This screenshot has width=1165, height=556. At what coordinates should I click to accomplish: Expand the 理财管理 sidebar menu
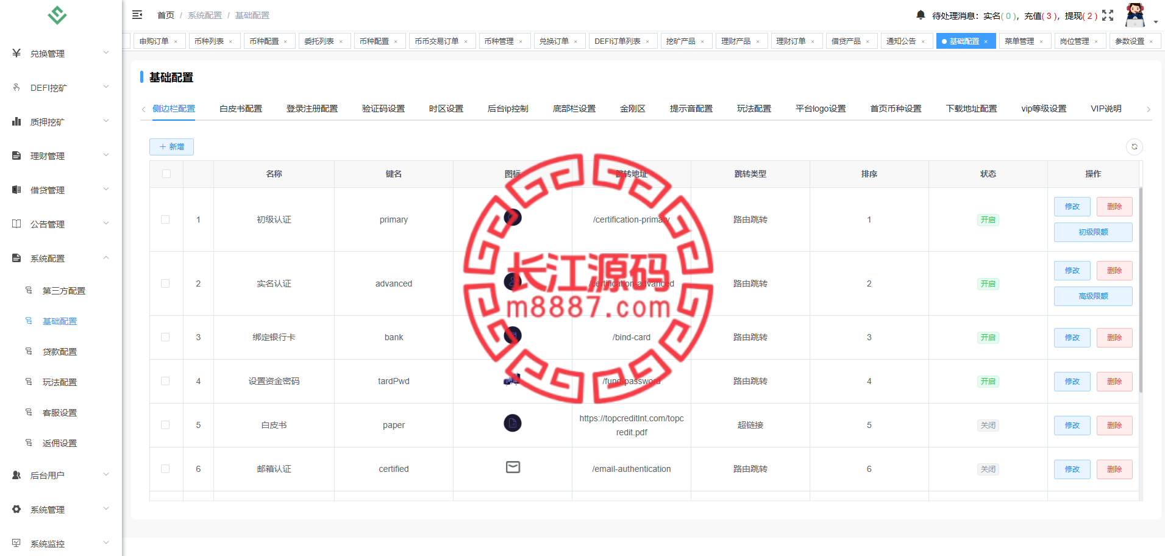(61, 155)
